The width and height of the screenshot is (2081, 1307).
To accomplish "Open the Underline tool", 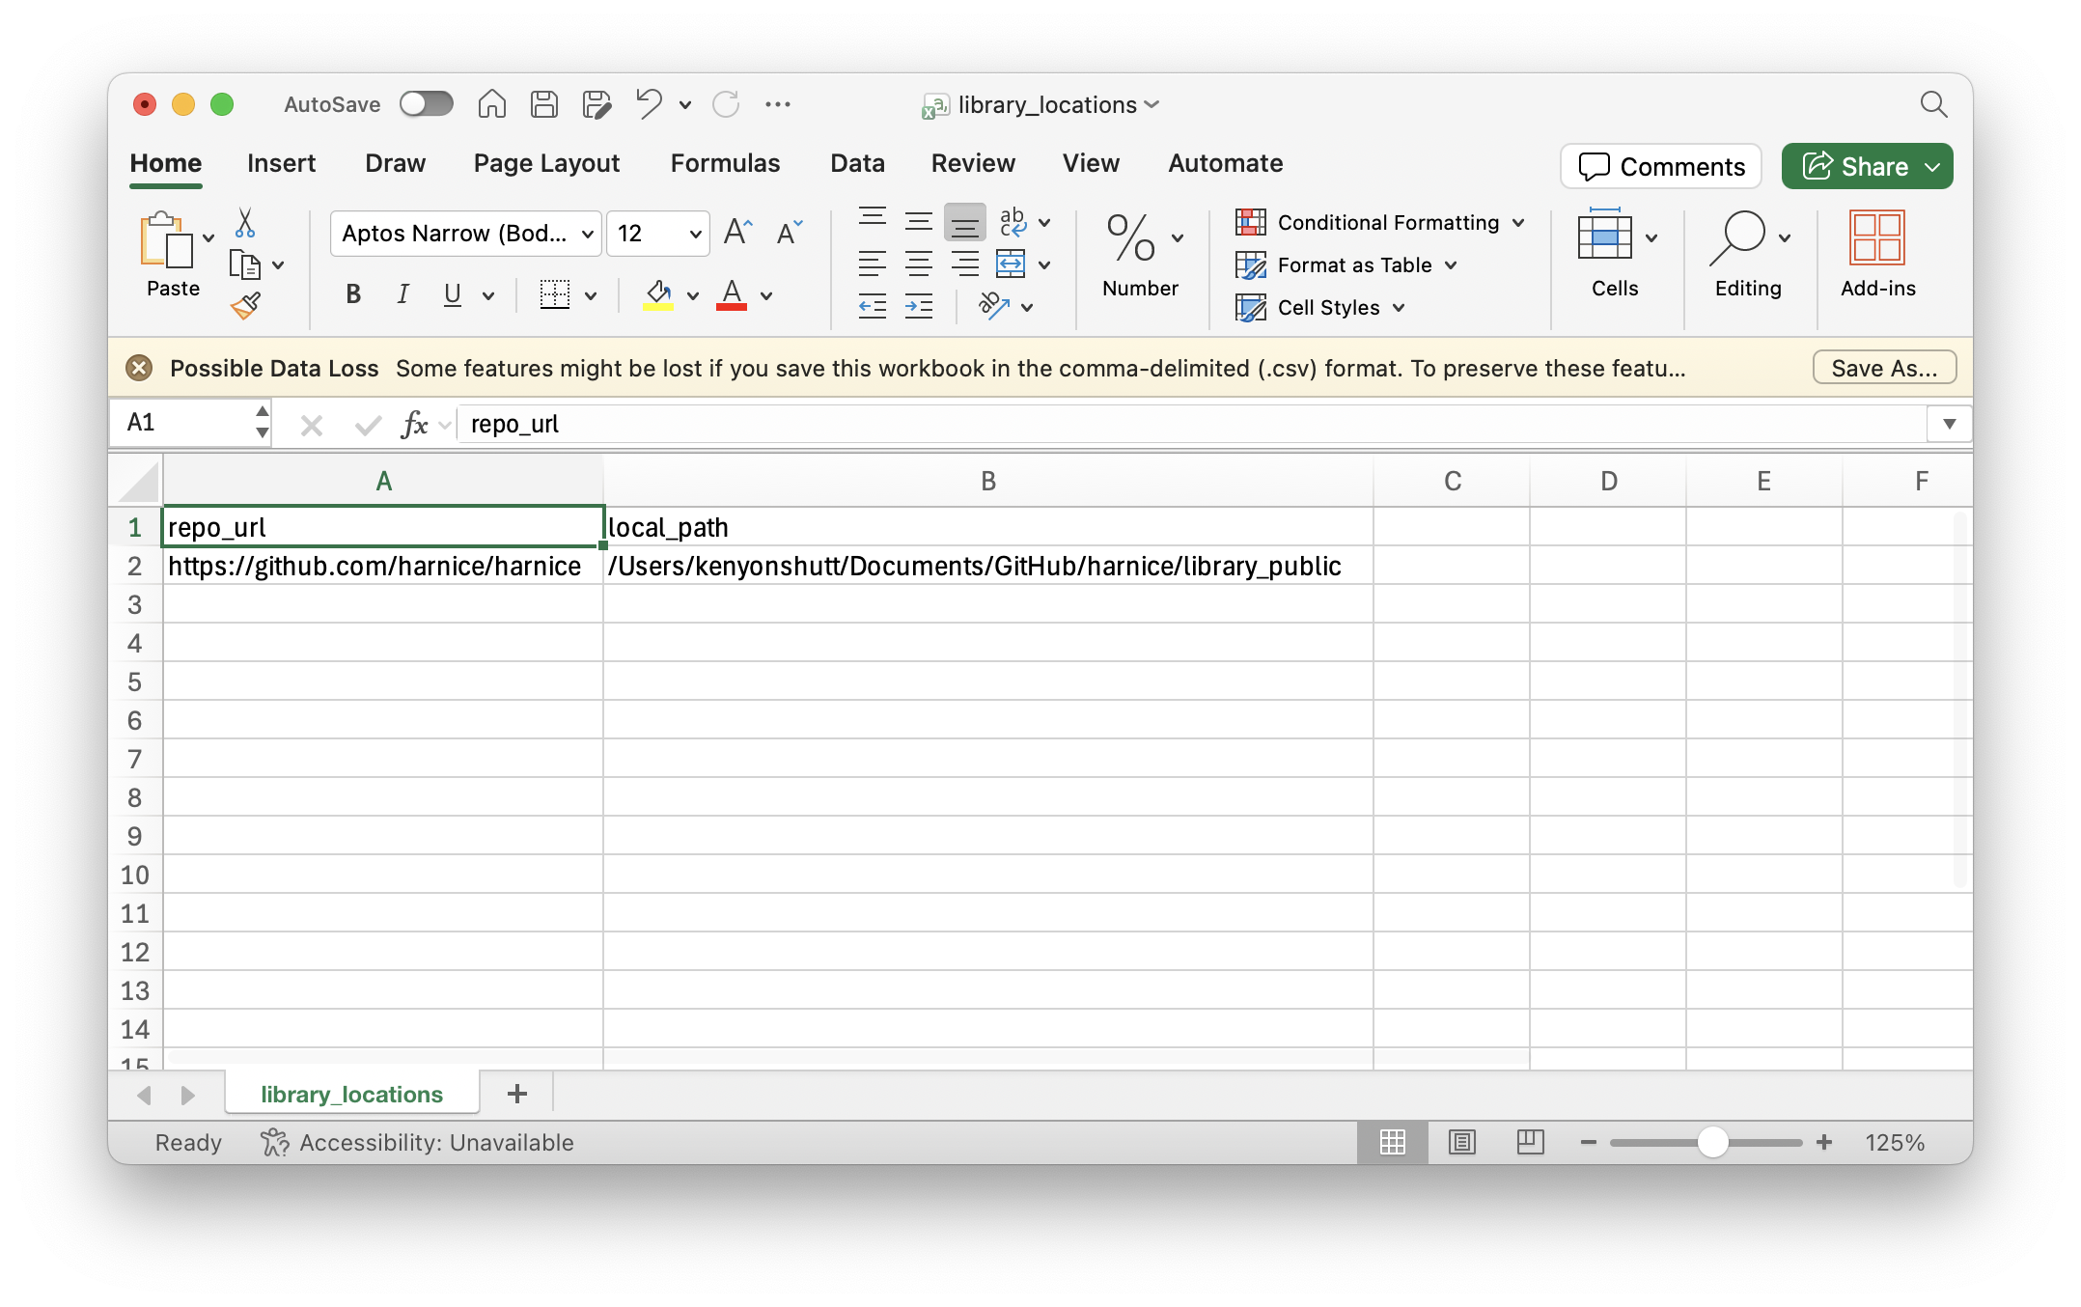I will tap(453, 294).
